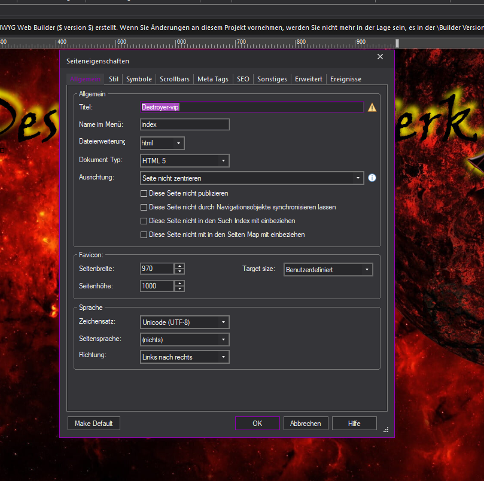Click the Seitenhöhe value field 1000
484x481 pixels.
(x=157, y=286)
